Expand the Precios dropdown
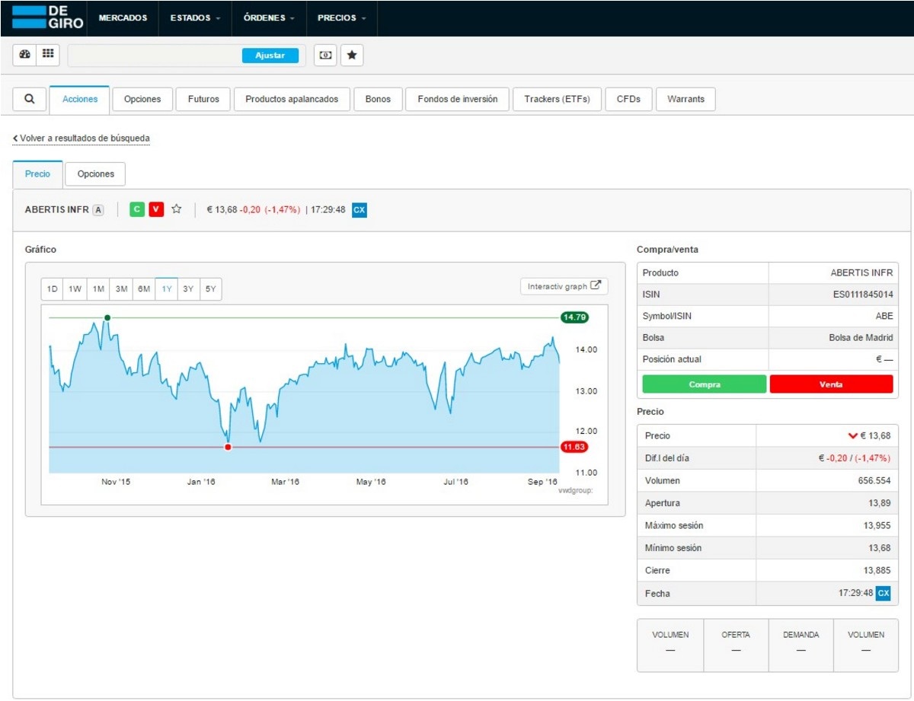The width and height of the screenshot is (914, 701). click(341, 18)
